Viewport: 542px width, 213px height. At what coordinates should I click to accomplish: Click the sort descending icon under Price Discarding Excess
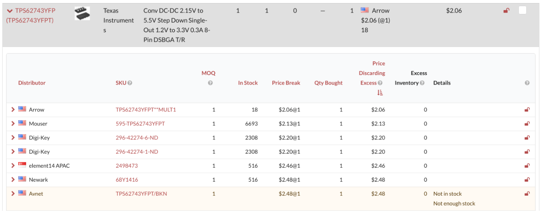380,92
